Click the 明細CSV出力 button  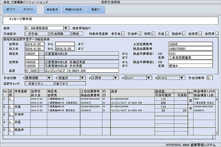(x=74, y=10)
